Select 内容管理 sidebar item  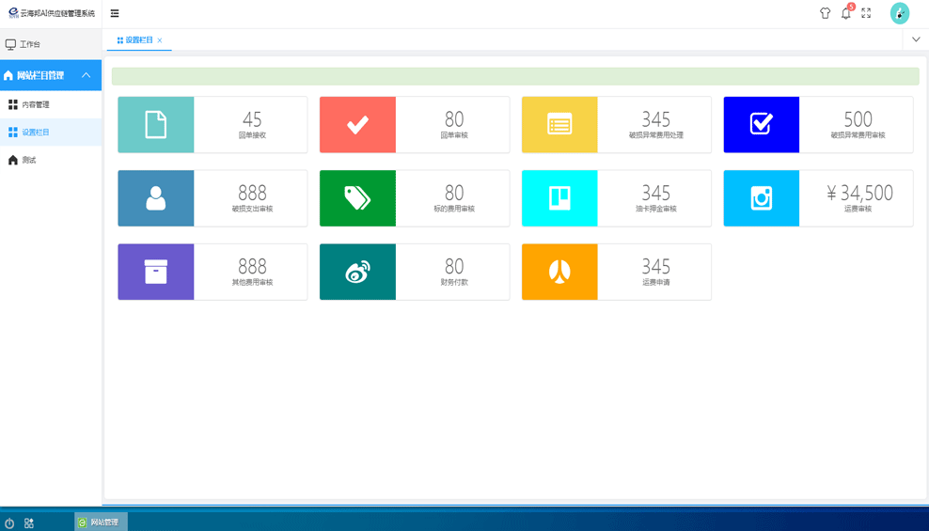[36, 104]
